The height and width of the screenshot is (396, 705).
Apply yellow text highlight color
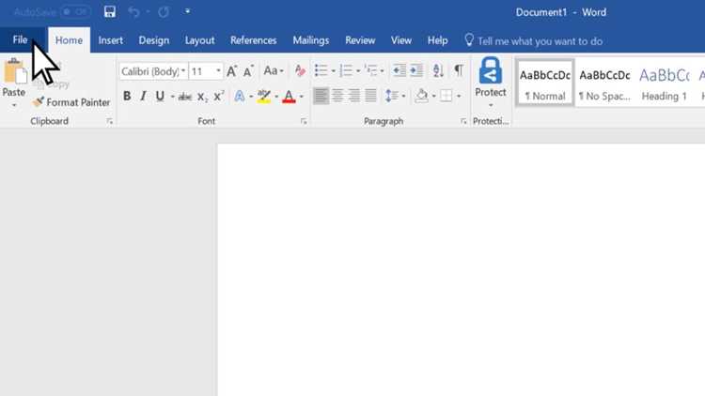tap(264, 97)
